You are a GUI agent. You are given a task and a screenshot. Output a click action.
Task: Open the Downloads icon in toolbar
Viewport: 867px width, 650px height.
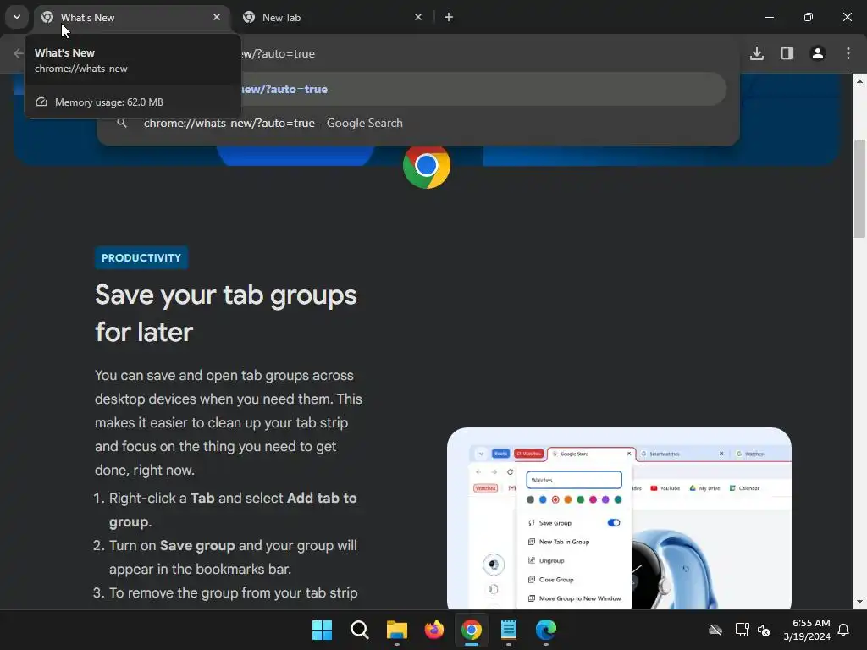pos(757,53)
